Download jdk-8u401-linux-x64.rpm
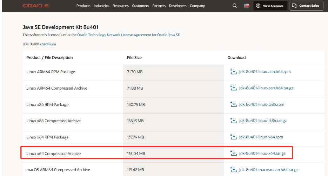This screenshot has width=328, height=176. coord(261,137)
